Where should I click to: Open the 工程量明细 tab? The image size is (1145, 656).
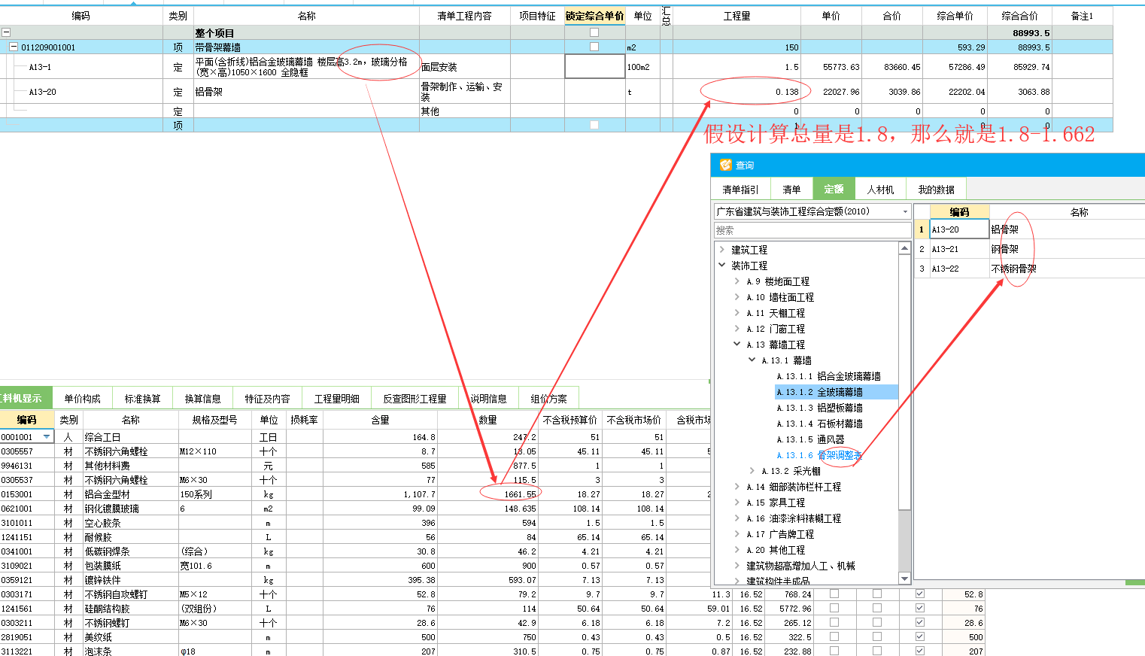(x=336, y=399)
